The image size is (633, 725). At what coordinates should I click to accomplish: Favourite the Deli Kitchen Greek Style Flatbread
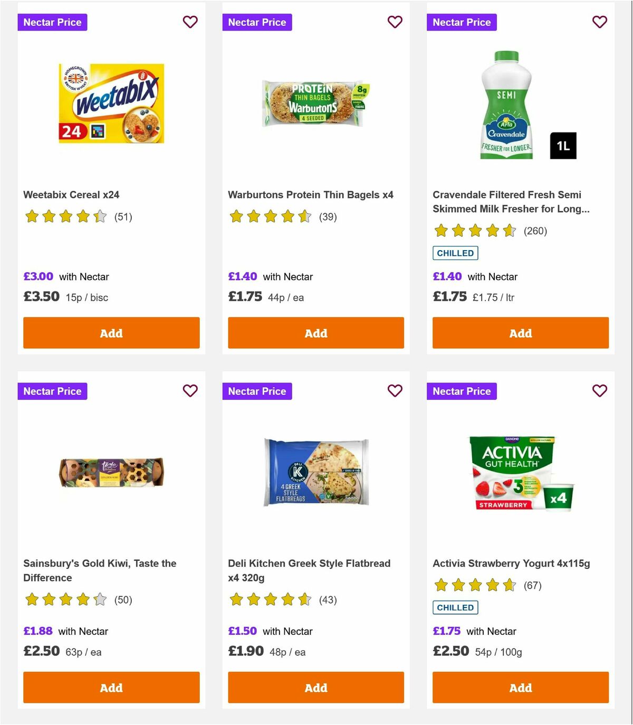(x=395, y=391)
